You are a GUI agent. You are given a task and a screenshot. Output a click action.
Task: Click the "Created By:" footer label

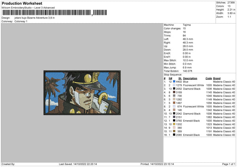tap(8, 164)
